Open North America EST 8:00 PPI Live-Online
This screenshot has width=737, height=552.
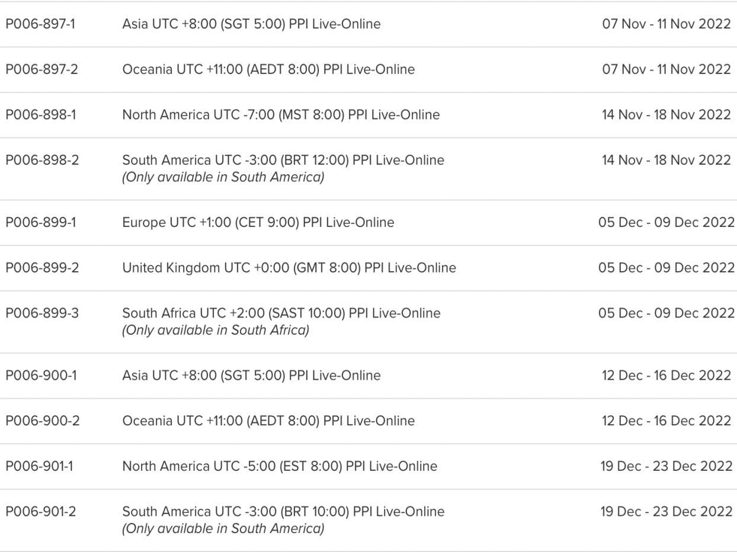pos(280,467)
